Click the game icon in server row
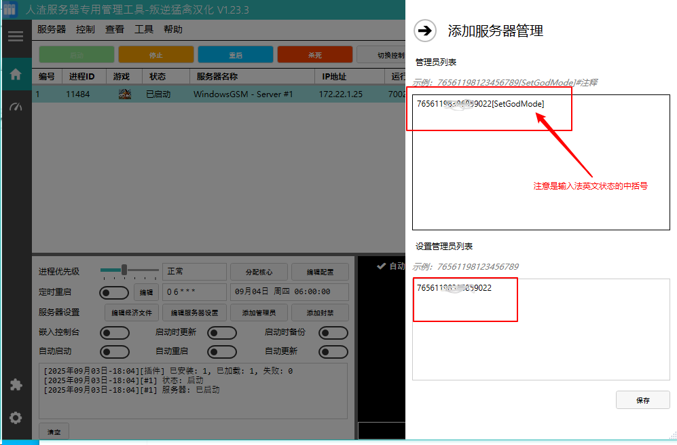This screenshot has height=445, width=677. coord(125,94)
